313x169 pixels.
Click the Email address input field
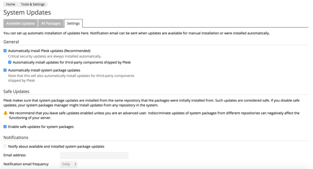(x=94, y=155)
